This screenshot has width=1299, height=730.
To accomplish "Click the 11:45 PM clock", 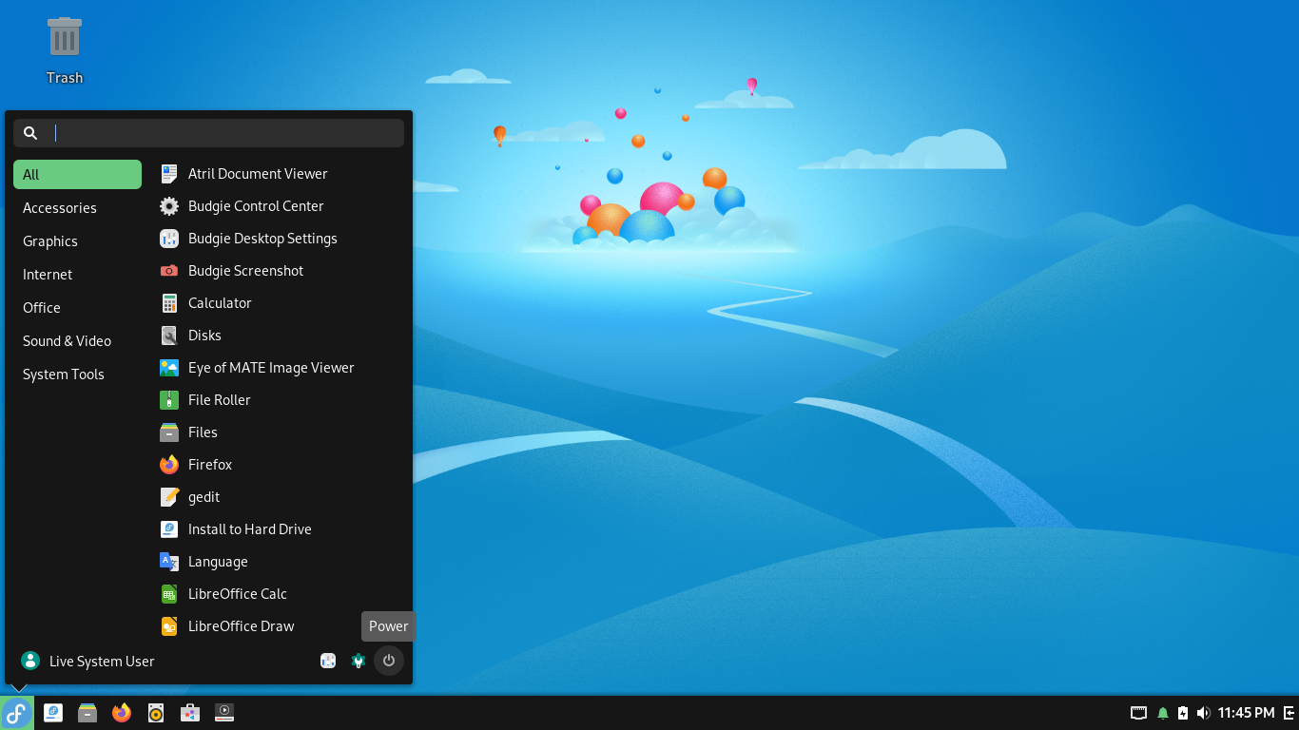I will click(1246, 713).
